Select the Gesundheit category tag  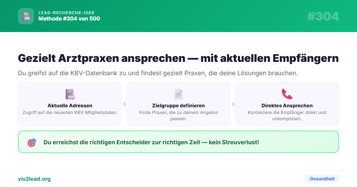[x=322, y=179]
